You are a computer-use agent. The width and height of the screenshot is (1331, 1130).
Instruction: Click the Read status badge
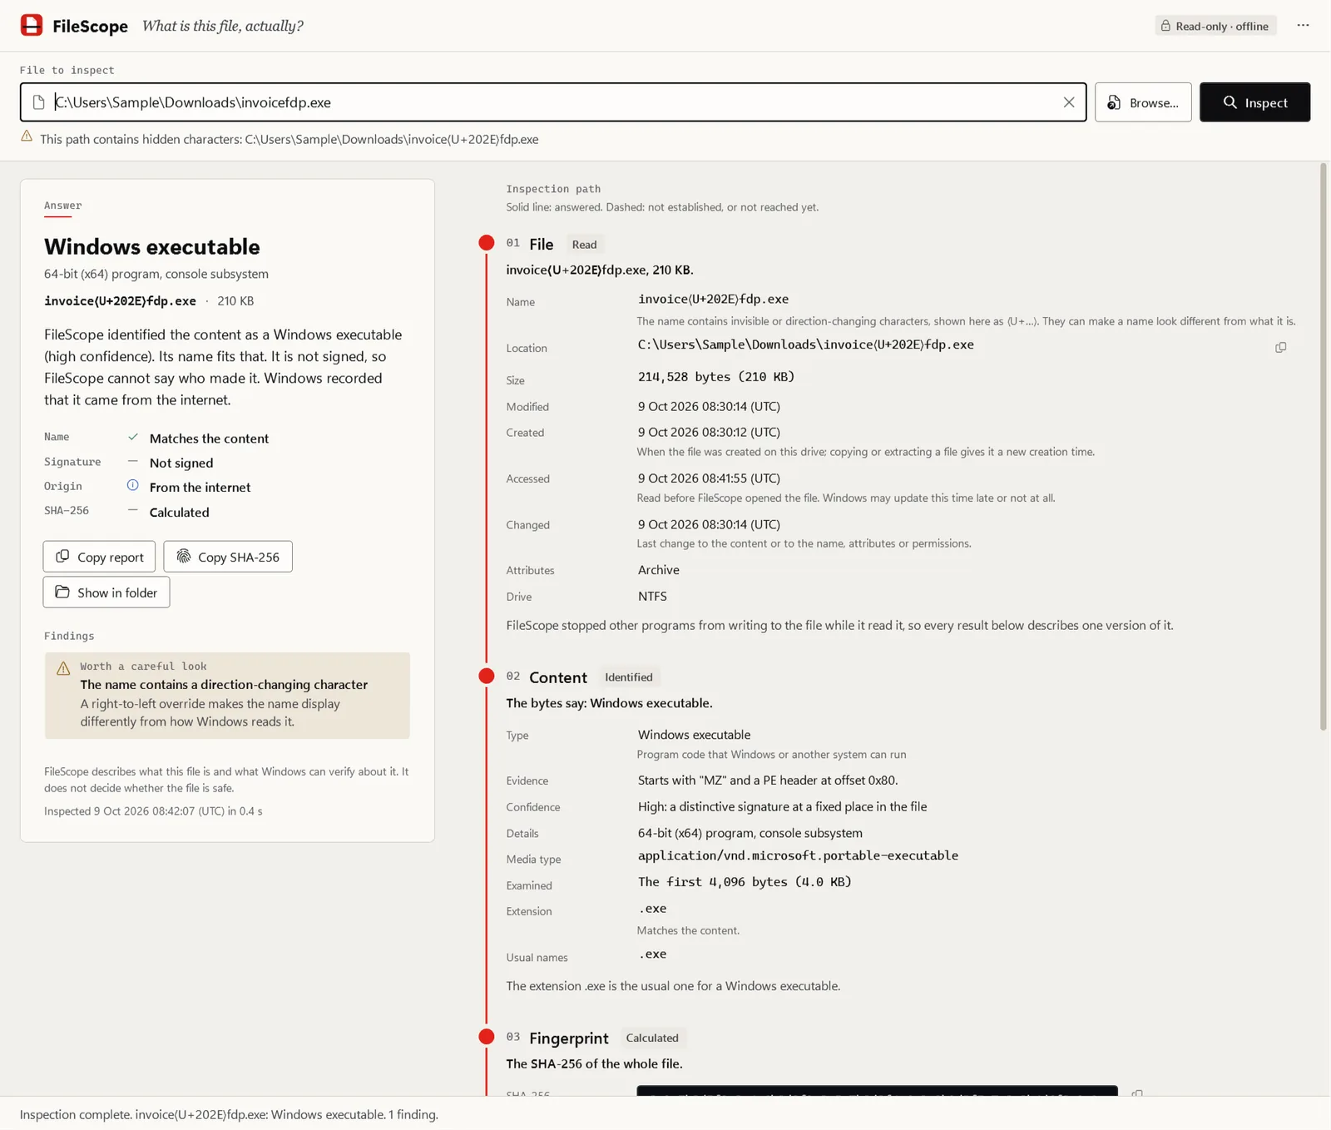coord(584,245)
